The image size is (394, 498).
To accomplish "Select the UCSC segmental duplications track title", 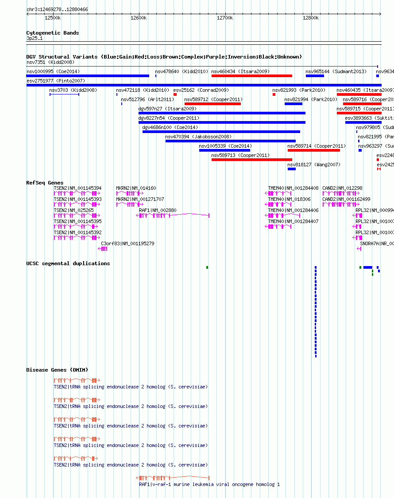I will pyautogui.click(x=68, y=263).
